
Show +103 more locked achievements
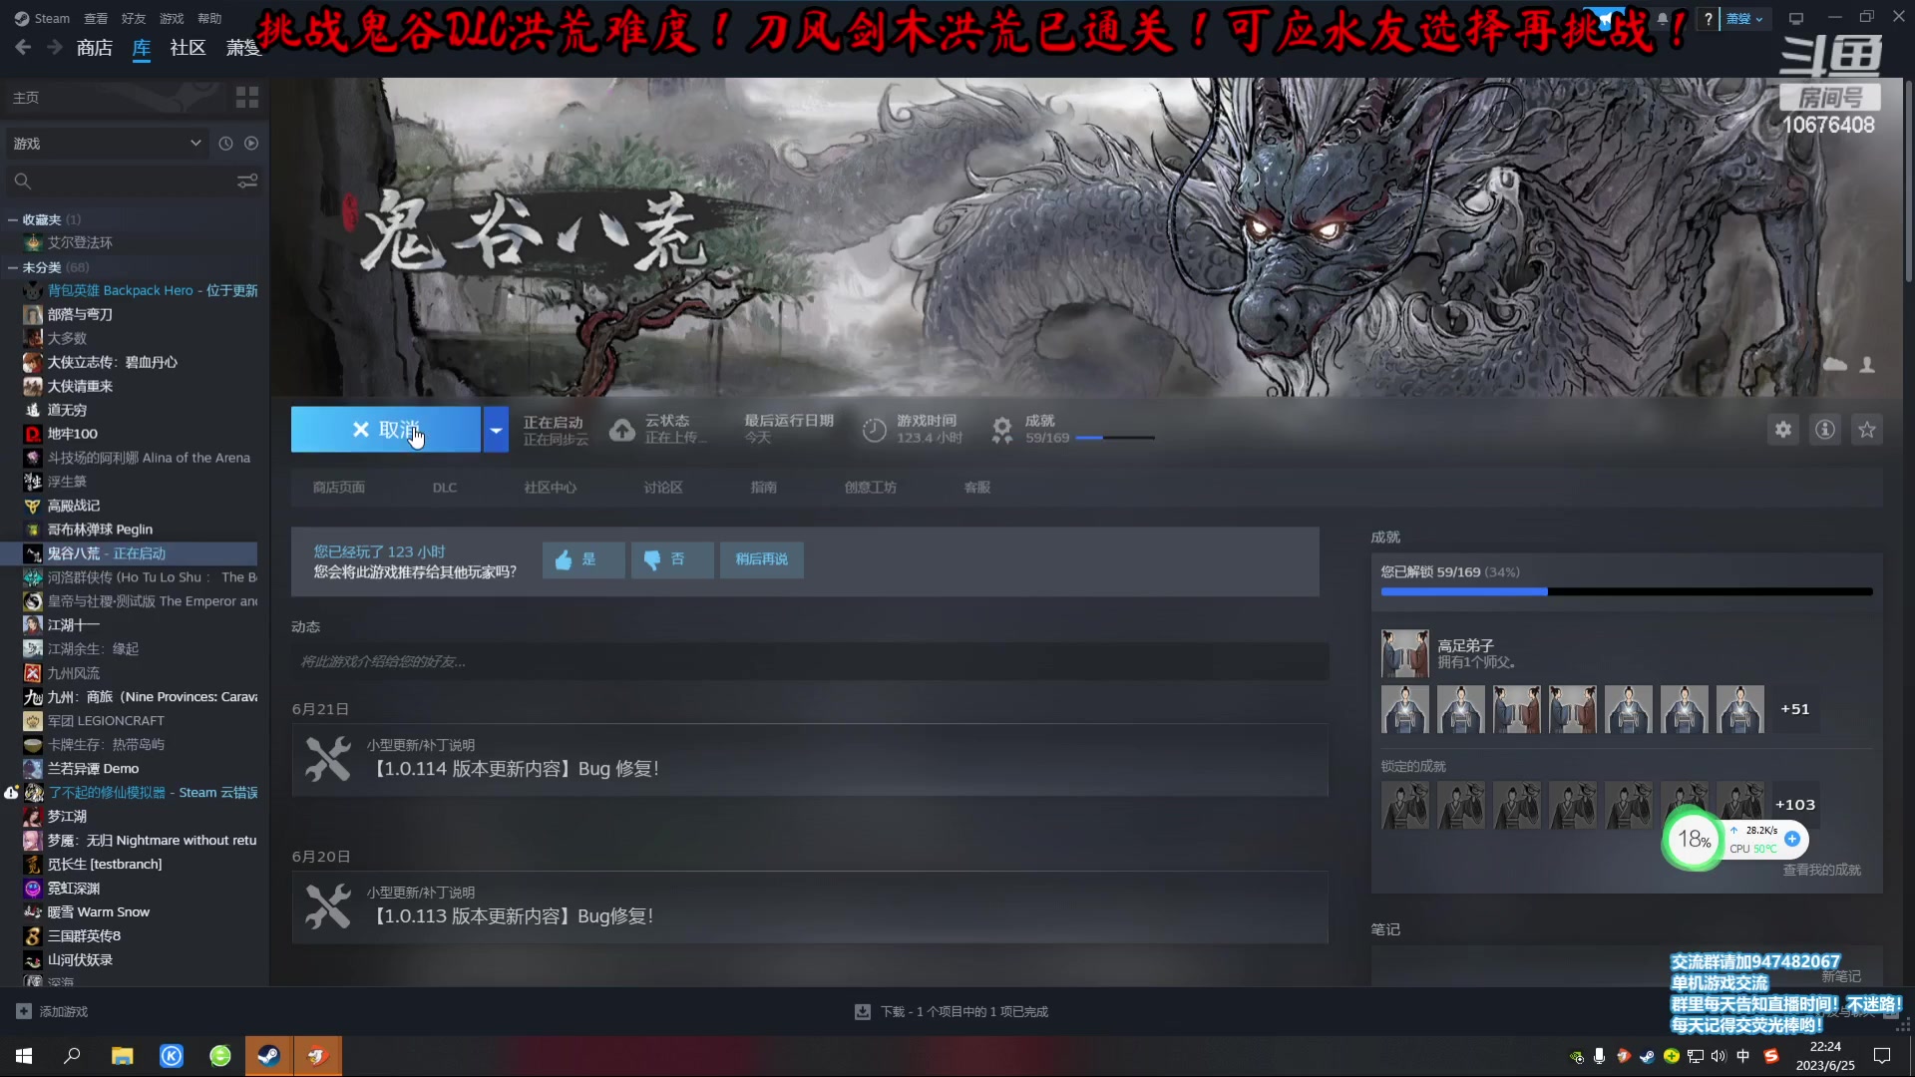tap(1795, 805)
